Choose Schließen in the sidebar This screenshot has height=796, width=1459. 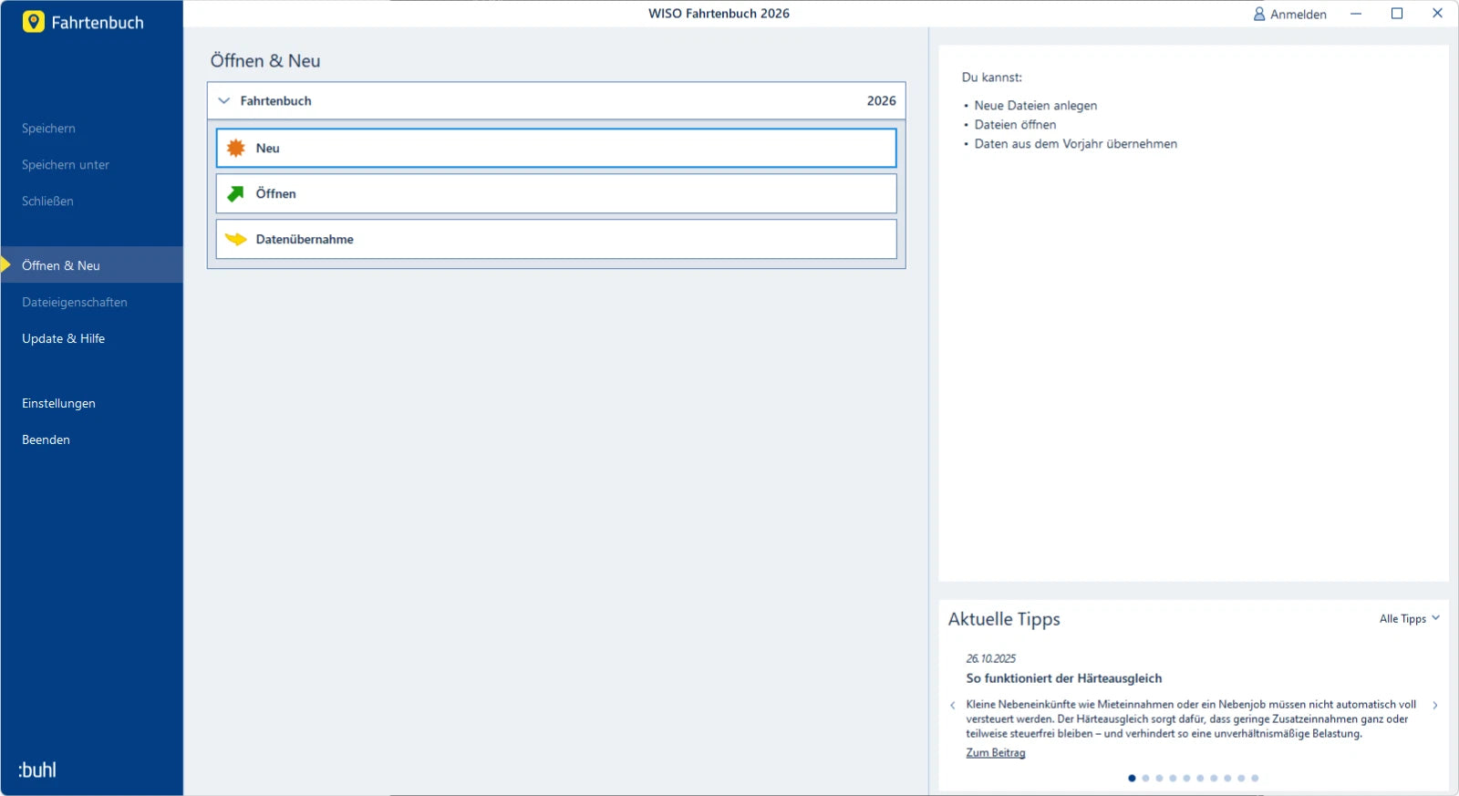48,202
